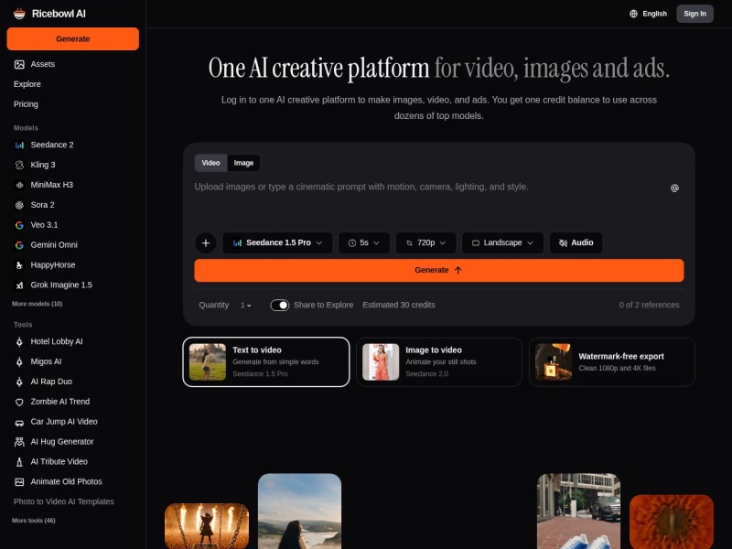
Task: Click the plus icon to add reference
Action: tap(205, 242)
